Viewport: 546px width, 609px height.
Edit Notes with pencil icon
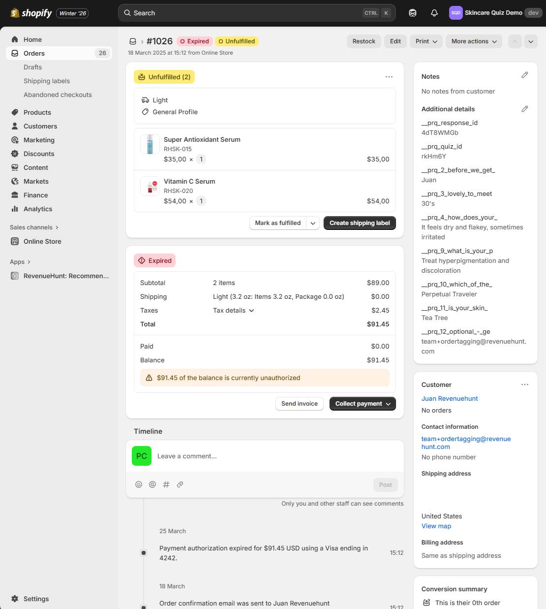[525, 75]
